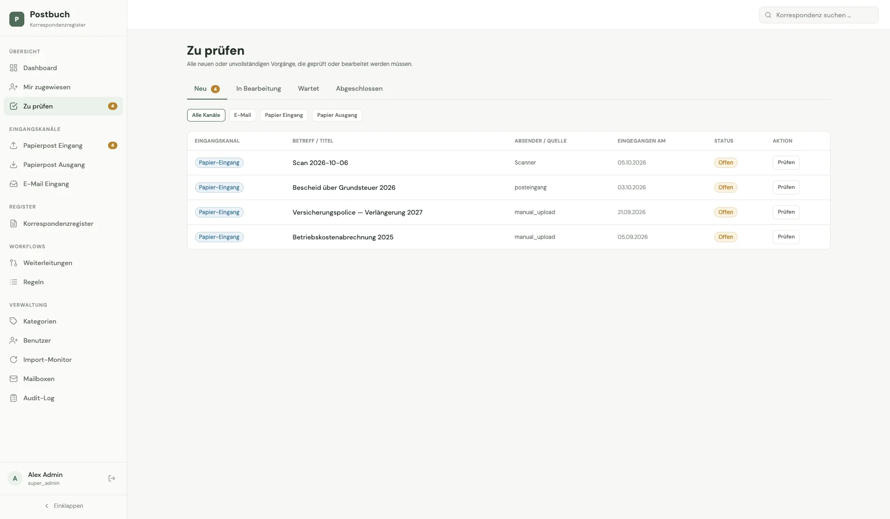Open the Regeln page

point(63,282)
